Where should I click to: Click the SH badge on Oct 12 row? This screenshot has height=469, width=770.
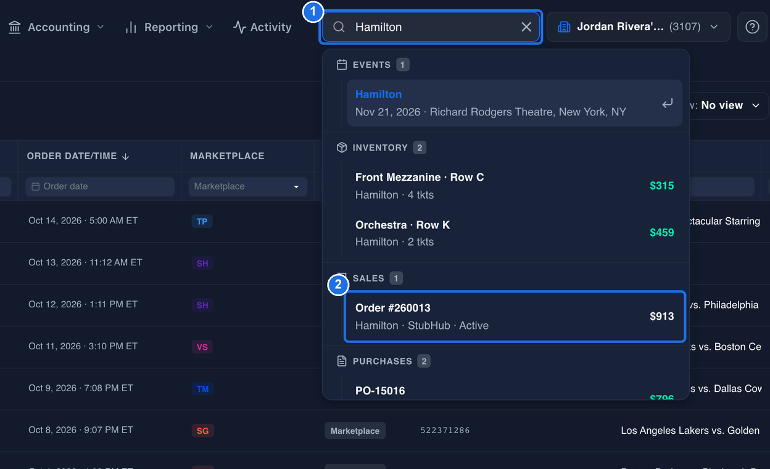point(202,305)
